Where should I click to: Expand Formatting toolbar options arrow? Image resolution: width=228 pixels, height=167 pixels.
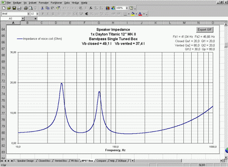pyautogui.click(x=147, y=14)
